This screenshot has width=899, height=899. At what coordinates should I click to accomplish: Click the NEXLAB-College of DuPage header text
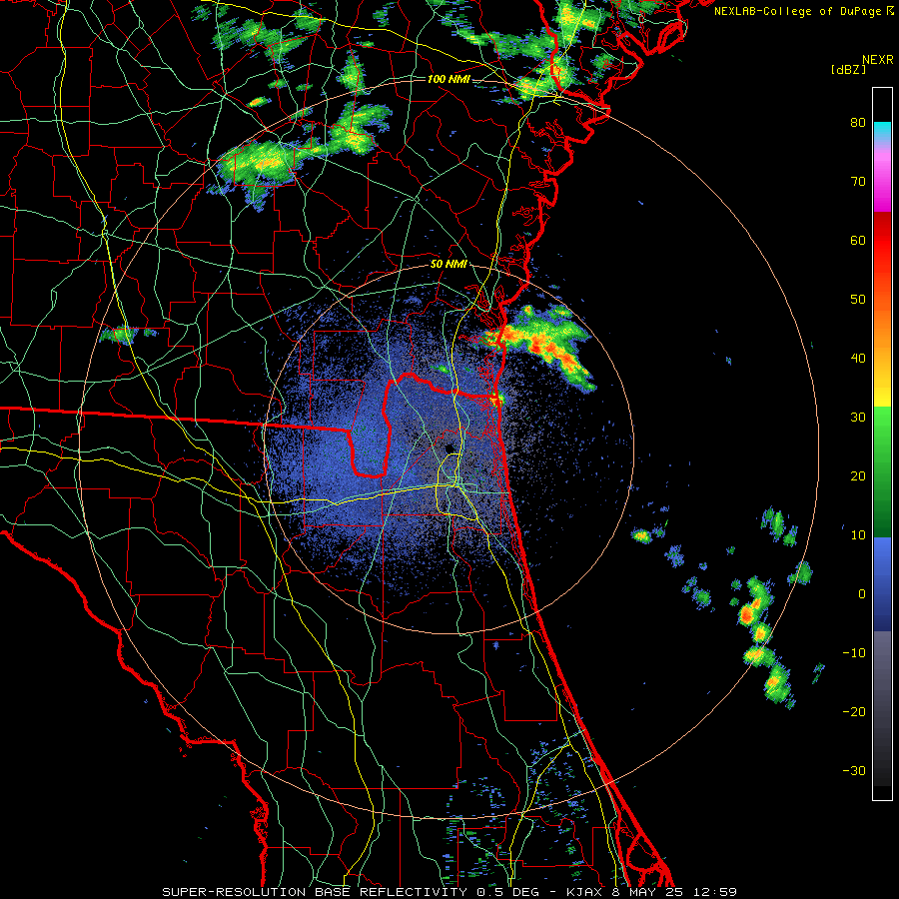click(797, 11)
